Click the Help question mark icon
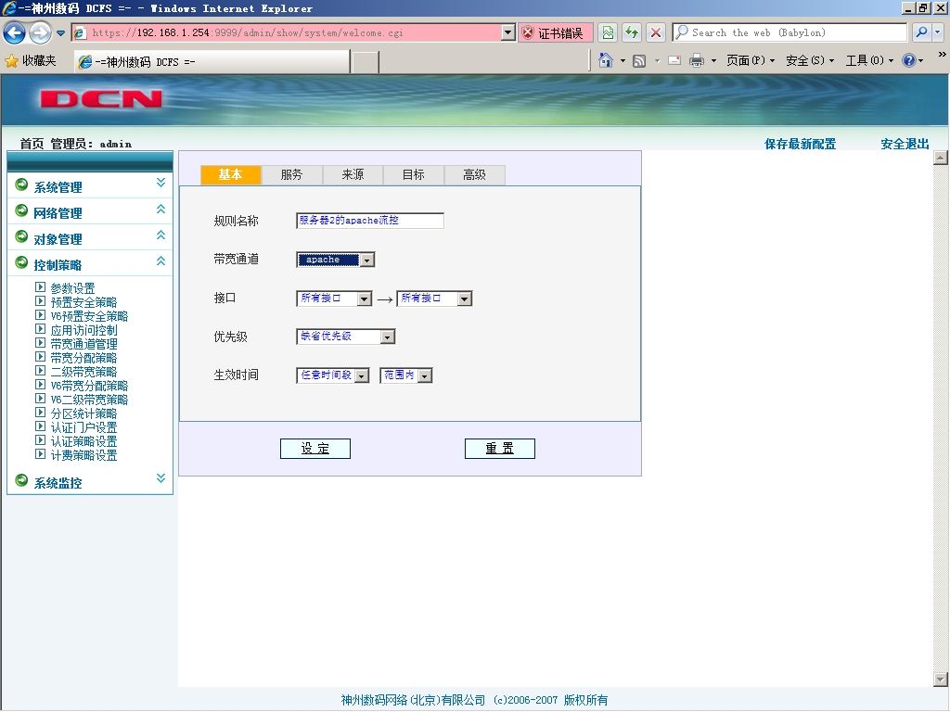The width and height of the screenshot is (950, 712). point(909,60)
